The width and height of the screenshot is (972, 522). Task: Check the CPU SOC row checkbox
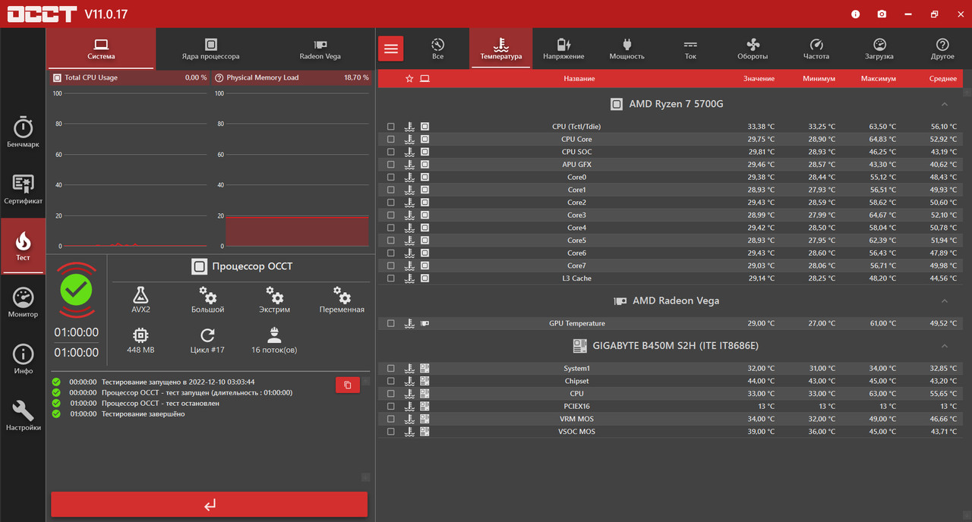(391, 152)
